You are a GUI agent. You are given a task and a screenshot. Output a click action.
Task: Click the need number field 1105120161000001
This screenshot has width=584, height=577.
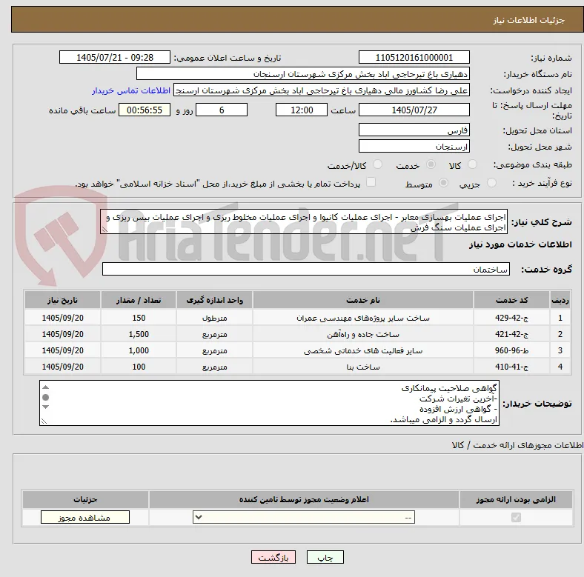point(414,57)
